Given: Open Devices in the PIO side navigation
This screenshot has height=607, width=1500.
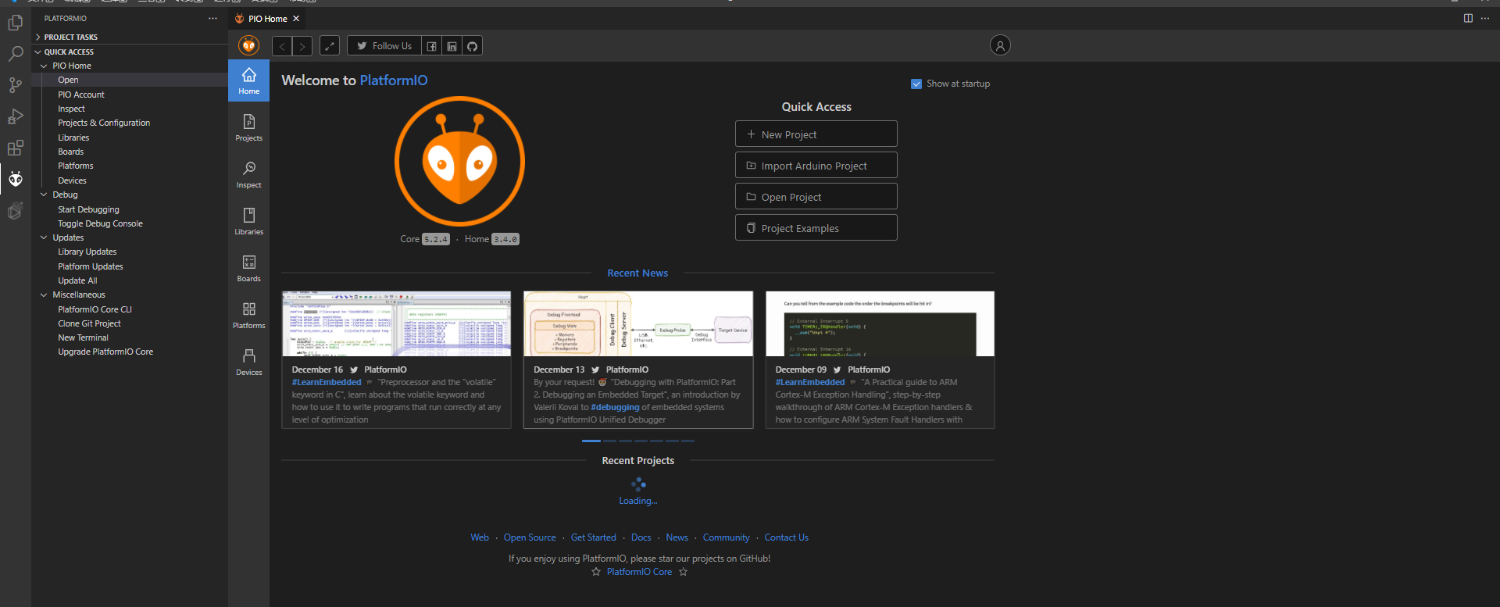Looking at the screenshot, I should (248, 362).
